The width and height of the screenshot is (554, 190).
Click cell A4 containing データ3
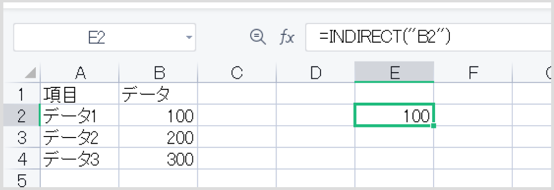pyautogui.click(x=80, y=158)
